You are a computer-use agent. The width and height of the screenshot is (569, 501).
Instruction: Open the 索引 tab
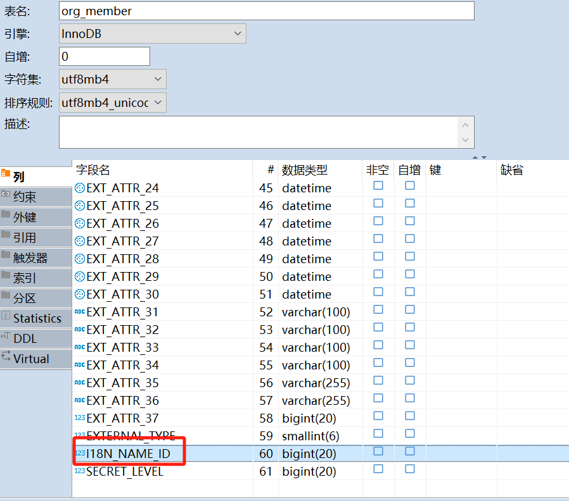(x=36, y=278)
